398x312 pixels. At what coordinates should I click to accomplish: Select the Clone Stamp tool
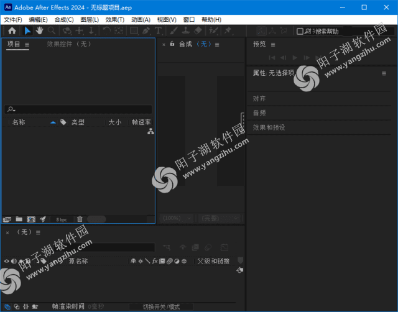pos(186,31)
